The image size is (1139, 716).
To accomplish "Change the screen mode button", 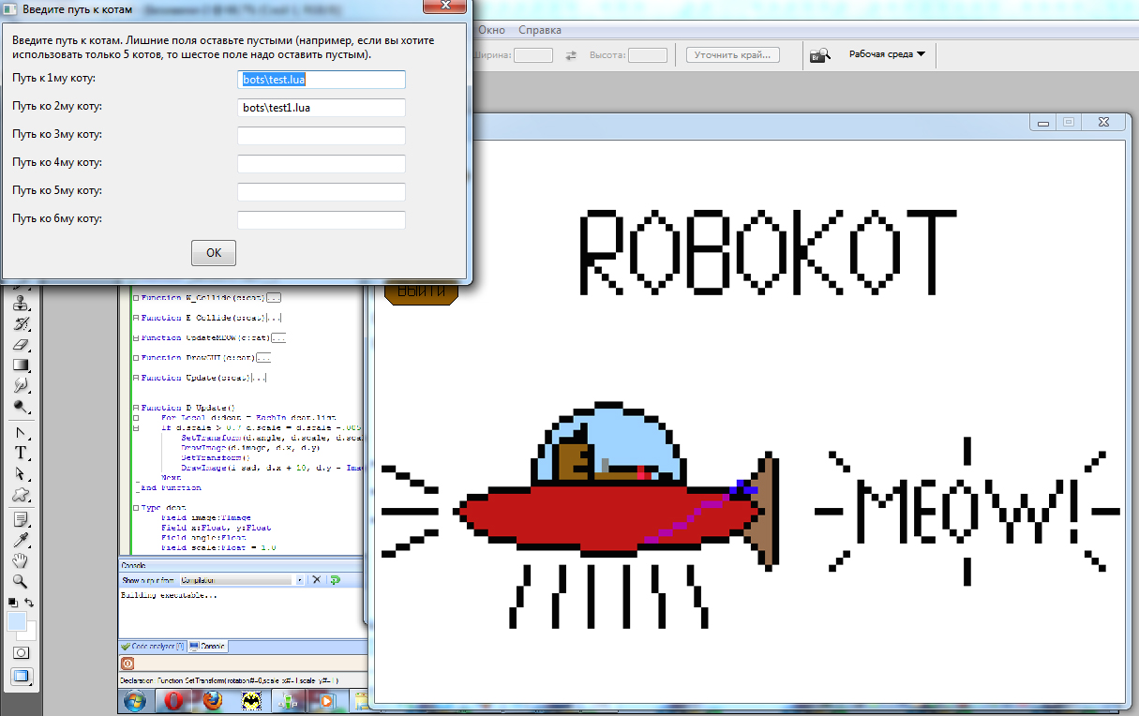I will coord(21,677).
